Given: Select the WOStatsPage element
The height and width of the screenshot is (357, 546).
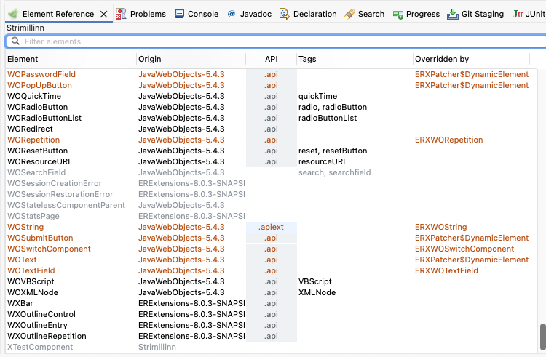Looking at the screenshot, I should [33, 216].
